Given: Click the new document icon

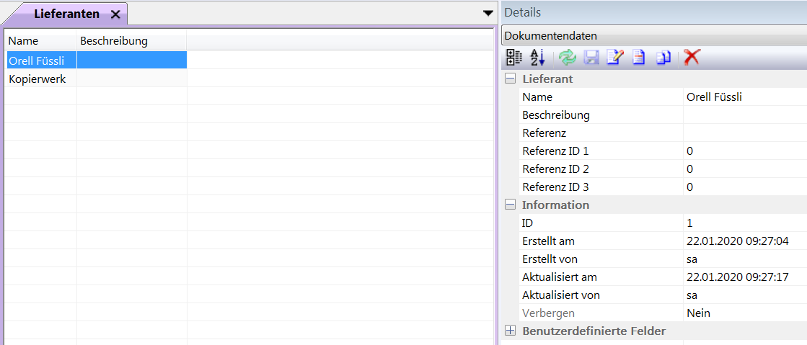Looking at the screenshot, I should (639, 58).
